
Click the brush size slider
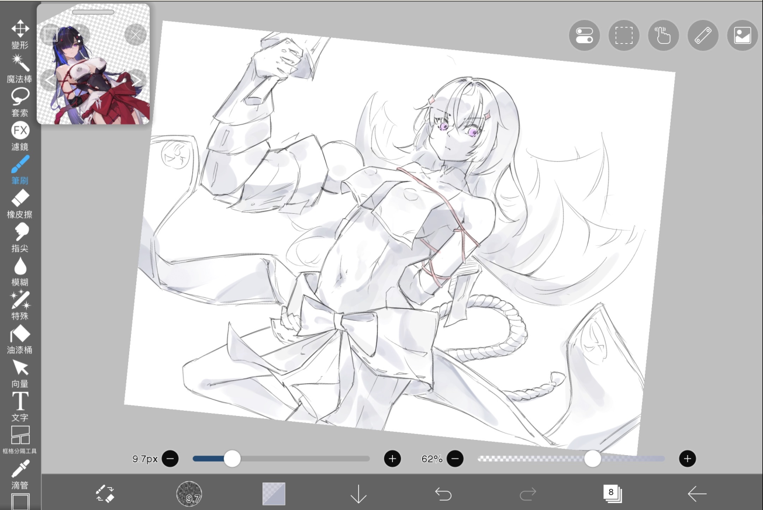point(281,459)
